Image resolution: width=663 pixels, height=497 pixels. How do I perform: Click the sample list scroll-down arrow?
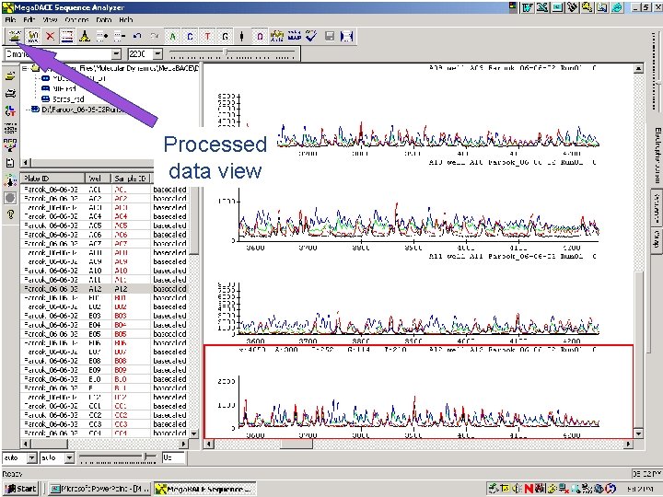point(194,433)
